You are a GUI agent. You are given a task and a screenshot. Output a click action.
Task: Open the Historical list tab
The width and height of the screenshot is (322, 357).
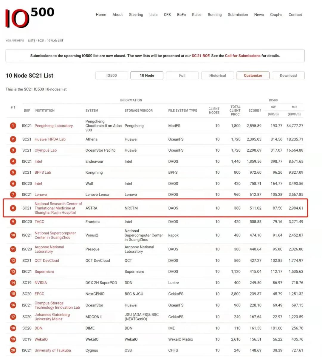click(x=217, y=76)
